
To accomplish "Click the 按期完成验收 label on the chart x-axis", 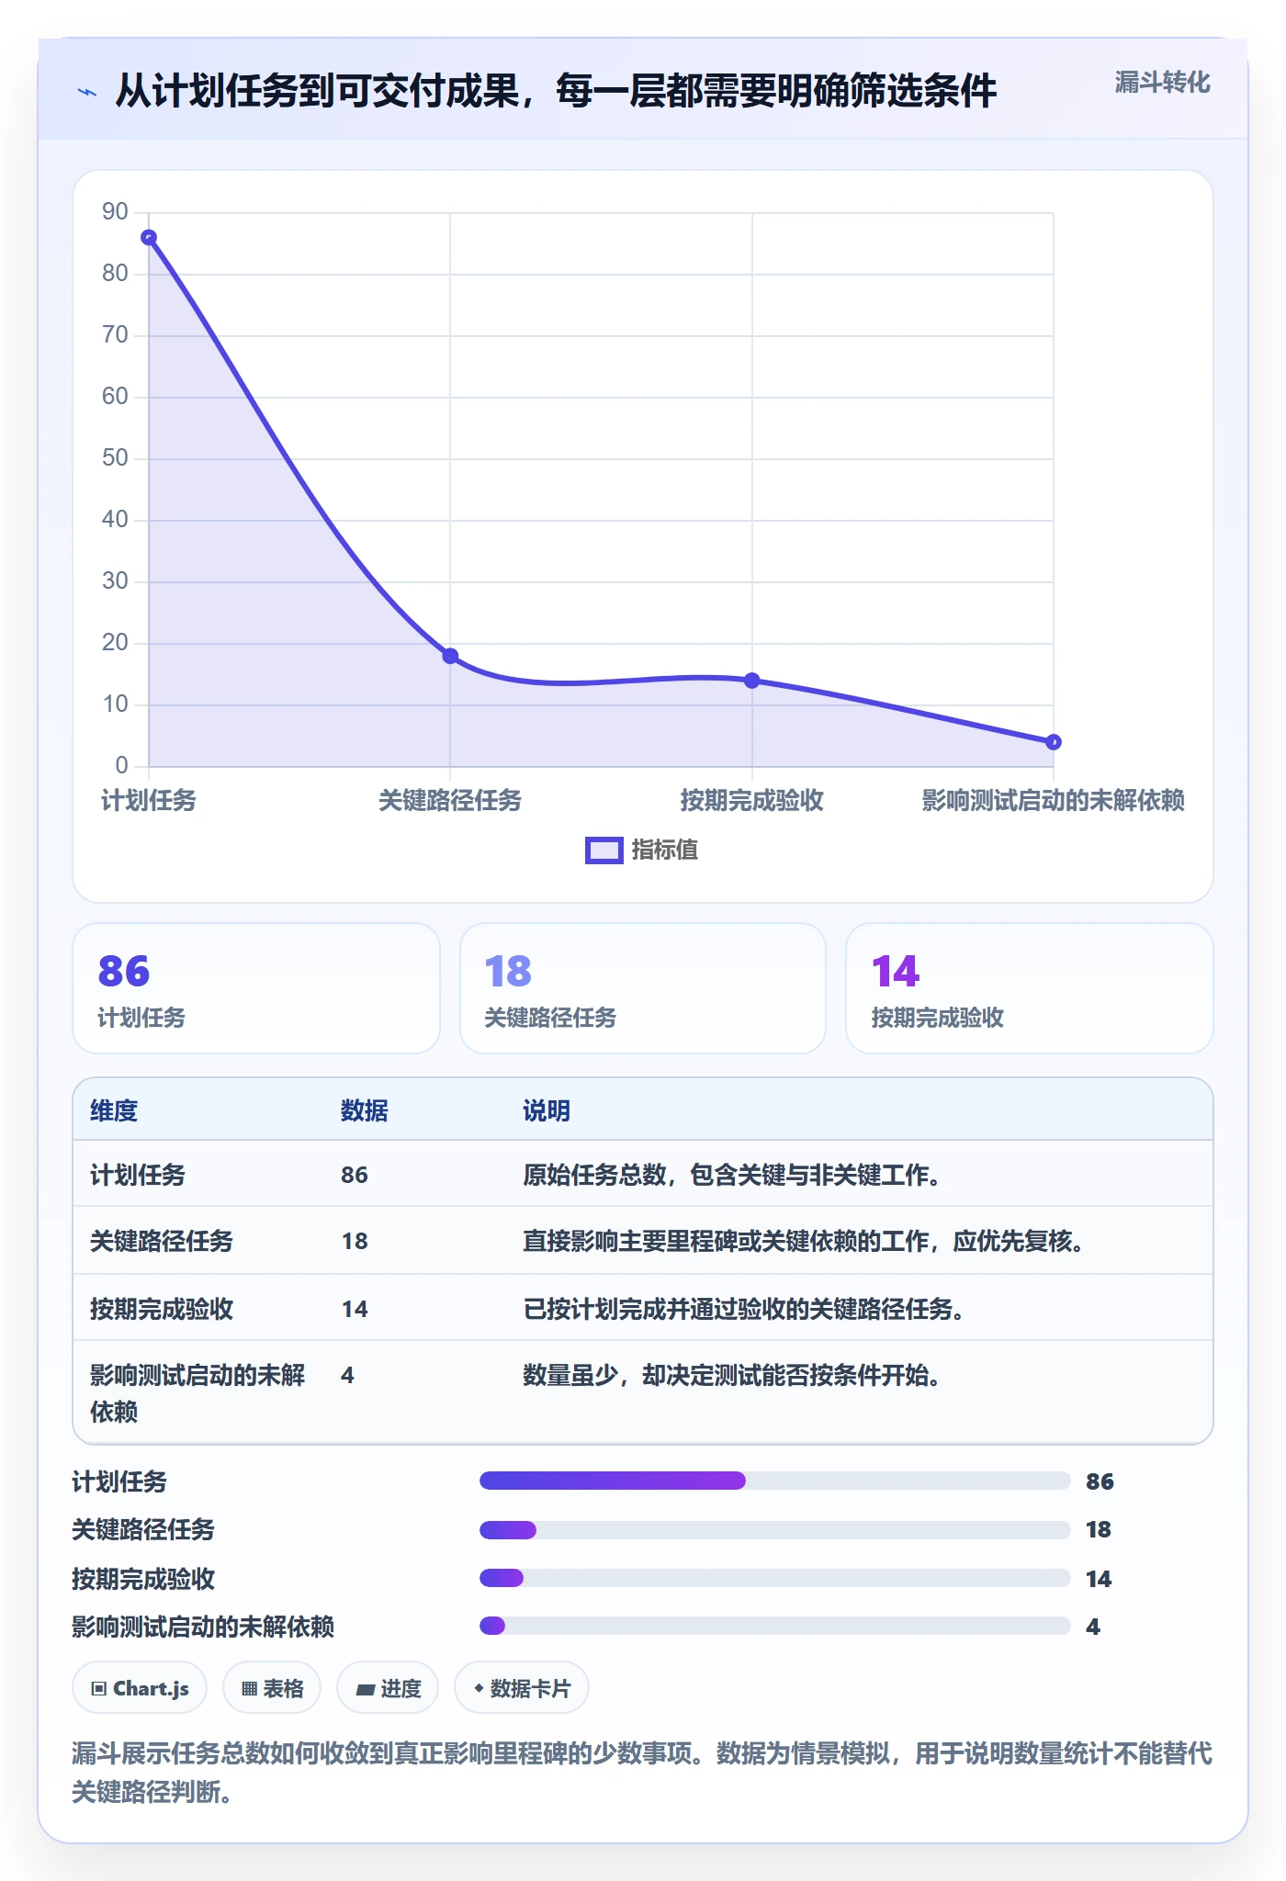I will (751, 801).
